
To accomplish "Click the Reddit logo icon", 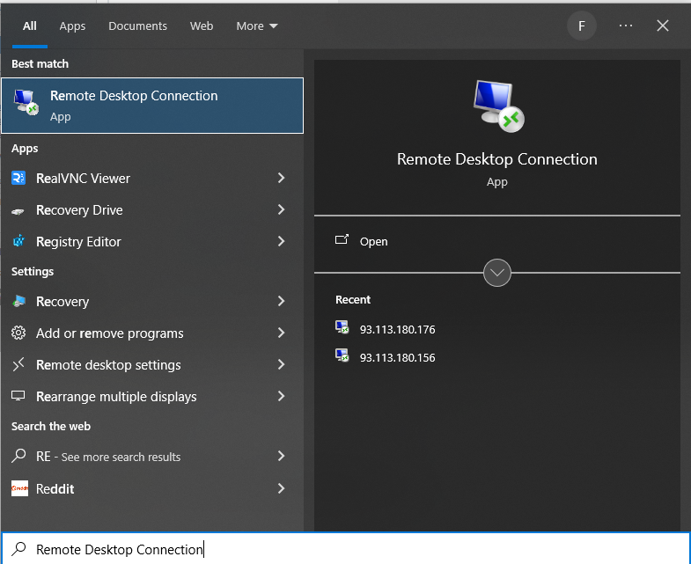I will (x=19, y=488).
